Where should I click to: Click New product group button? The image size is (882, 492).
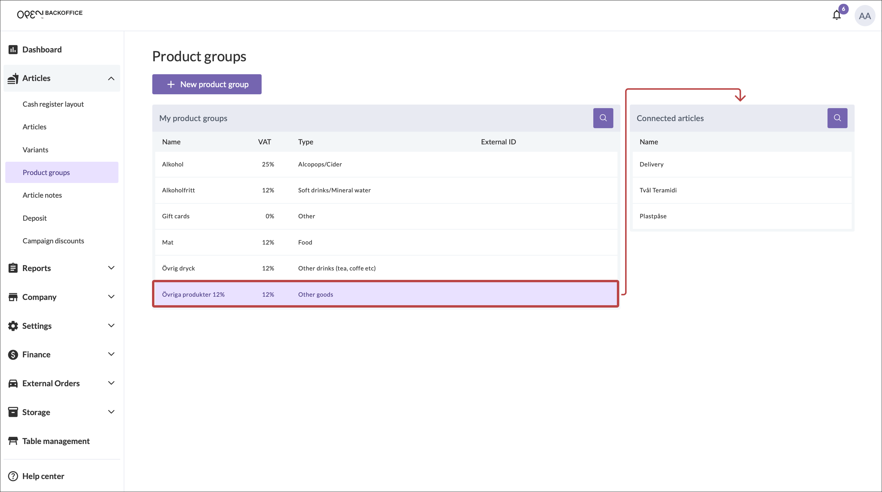[207, 84]
